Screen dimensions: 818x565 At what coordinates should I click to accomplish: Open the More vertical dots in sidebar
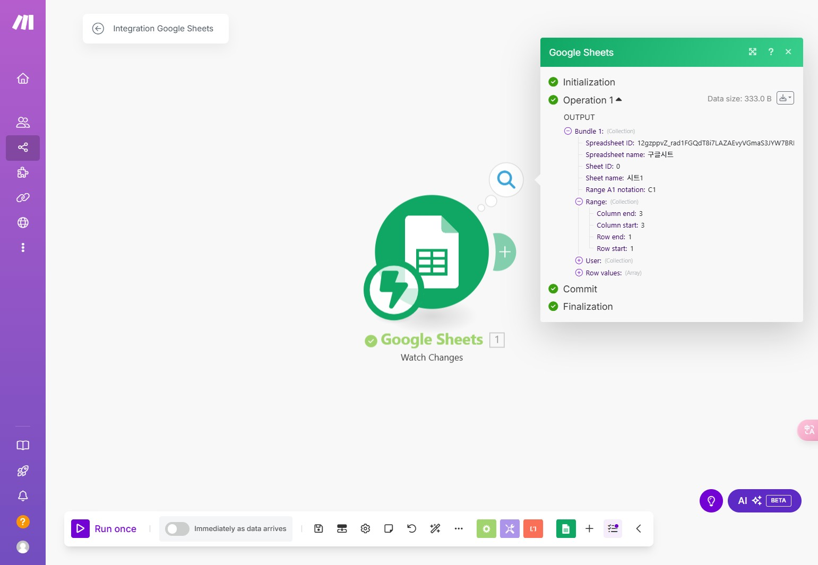(23, 248)
